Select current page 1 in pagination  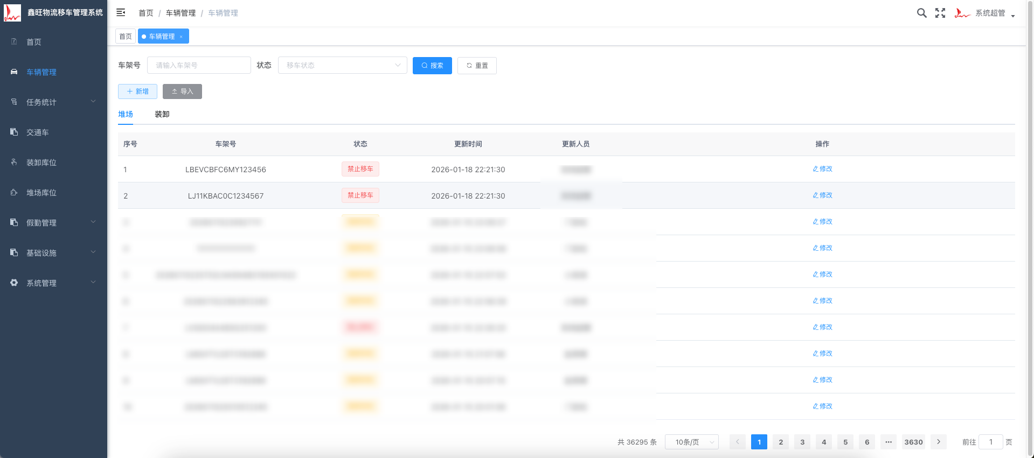point(759,442)
